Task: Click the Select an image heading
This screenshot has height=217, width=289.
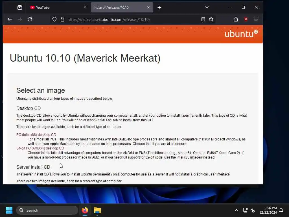Action: tap(41, 90)
